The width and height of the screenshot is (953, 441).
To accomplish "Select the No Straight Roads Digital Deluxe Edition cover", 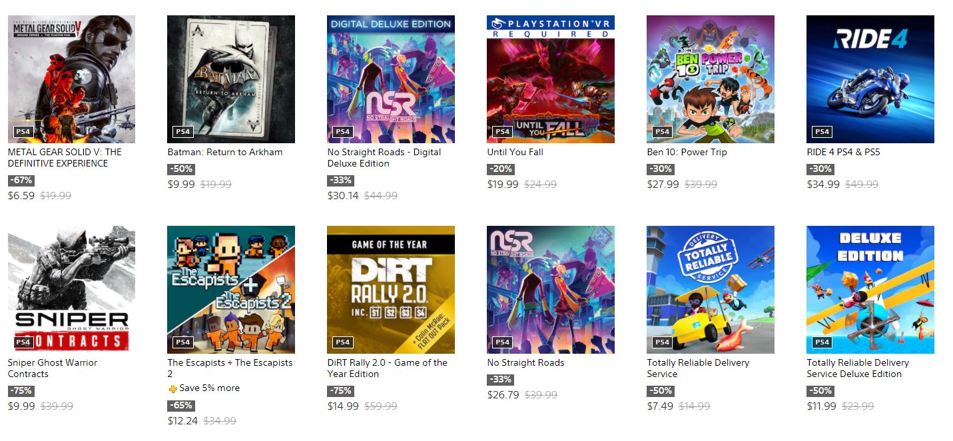I will click(x=391, y=79).
